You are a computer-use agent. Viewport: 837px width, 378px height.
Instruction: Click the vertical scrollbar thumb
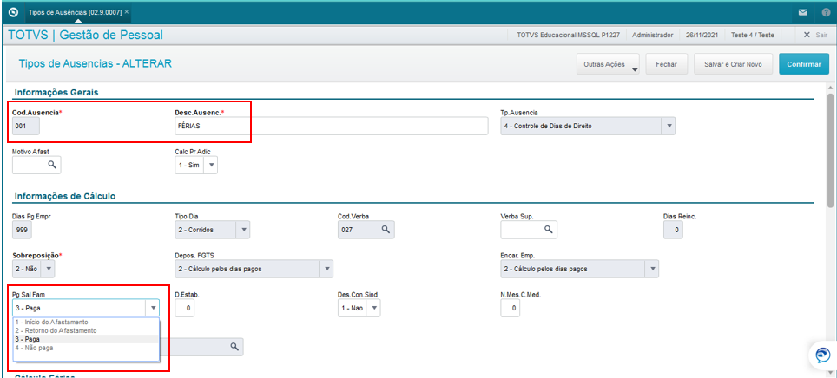coord(830,149)
